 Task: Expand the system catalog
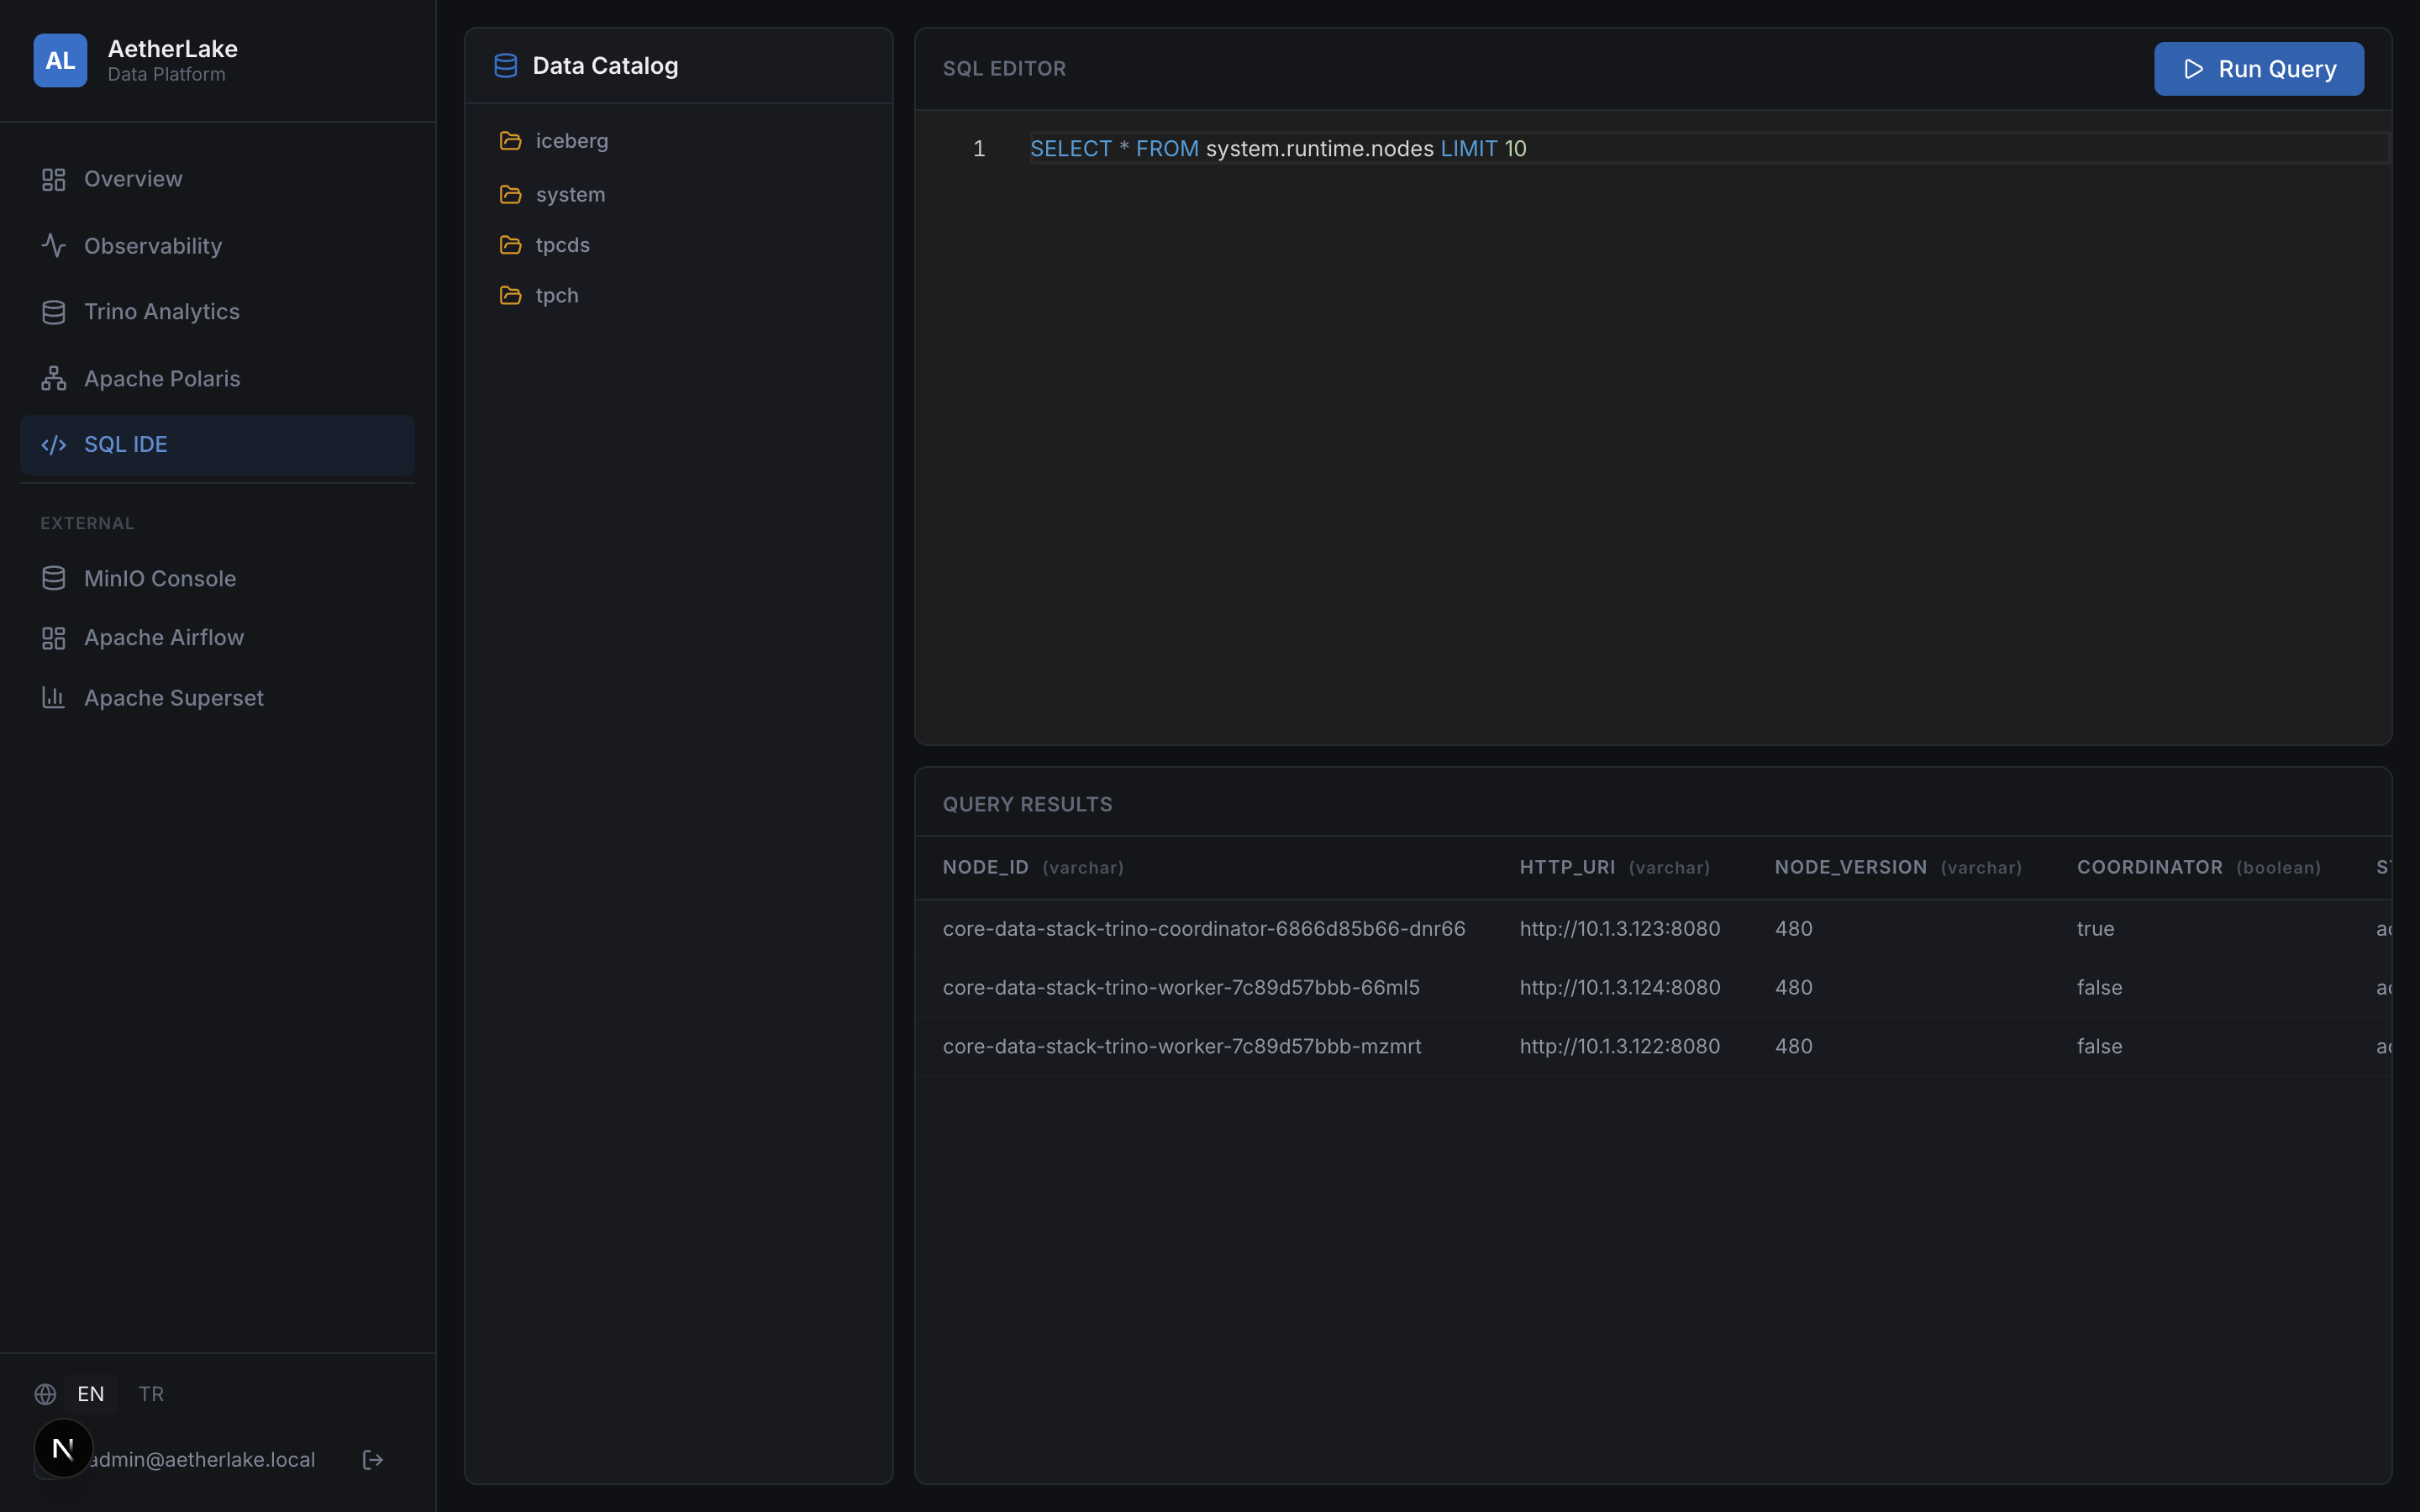(678, 194)
